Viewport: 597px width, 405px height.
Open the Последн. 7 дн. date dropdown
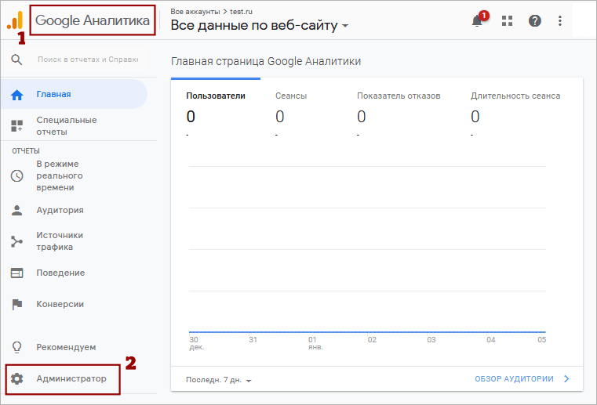(x=219, y=380)
